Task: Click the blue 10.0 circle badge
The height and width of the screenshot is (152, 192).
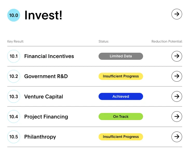Action: click(13, 15)
